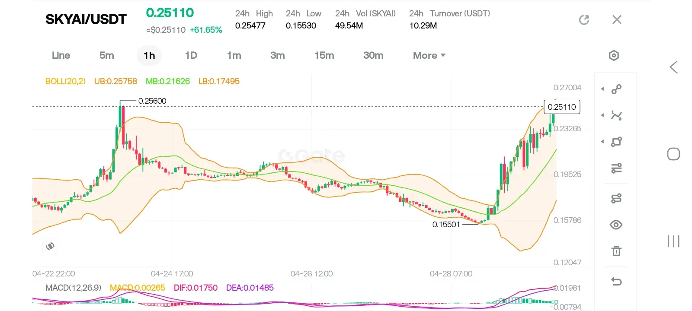Tap the 04-24 17:00 time axis label
The width and height of the screenshot is (692, 311).
(172, 273)
